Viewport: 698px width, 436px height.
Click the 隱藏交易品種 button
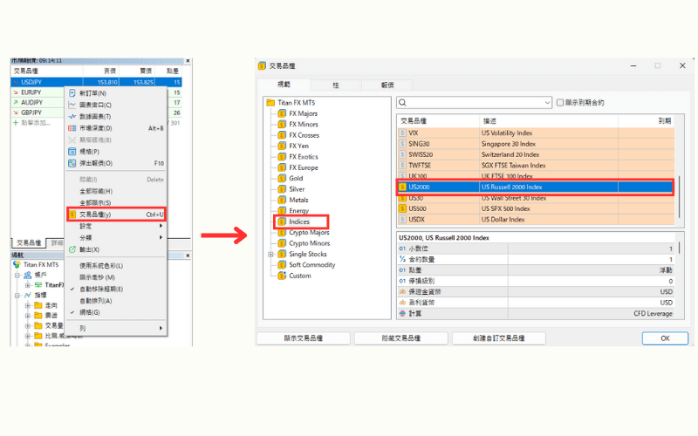[x=401, y=338]
